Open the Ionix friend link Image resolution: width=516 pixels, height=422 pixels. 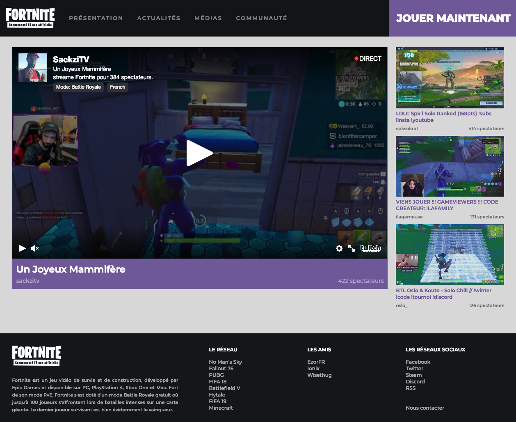pos(313,369)
